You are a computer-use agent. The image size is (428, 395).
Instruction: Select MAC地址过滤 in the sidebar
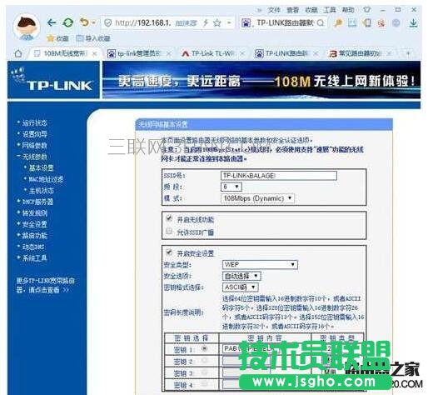(46, 179)
